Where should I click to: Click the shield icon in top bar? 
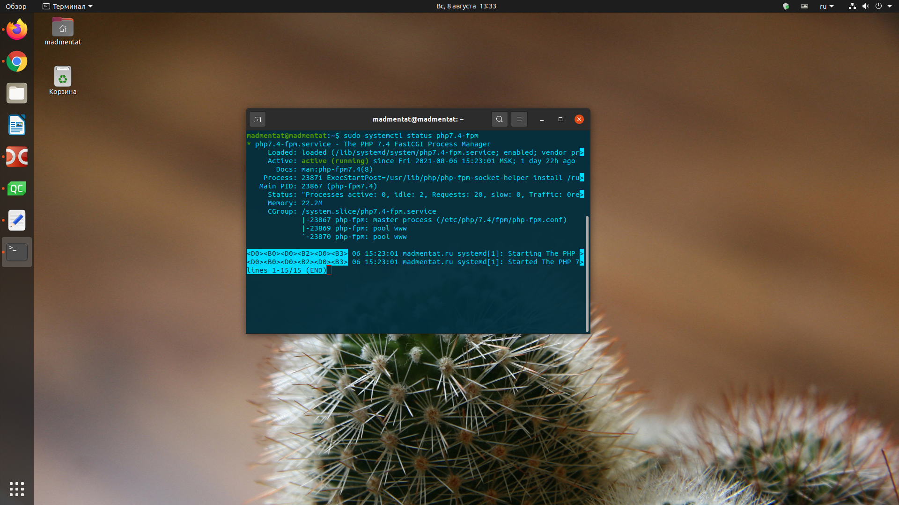click(786, 6)
